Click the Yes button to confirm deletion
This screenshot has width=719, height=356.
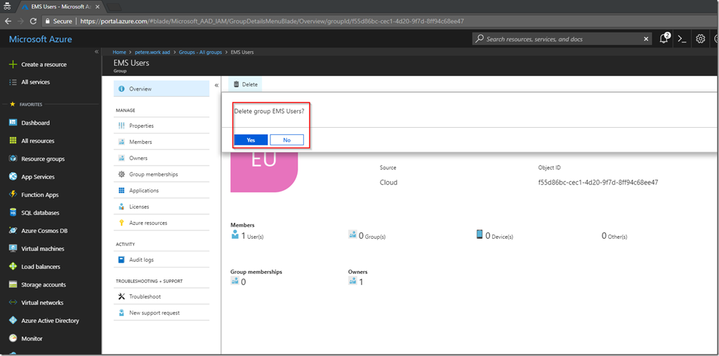pyautogui.click(x=251, y=140)
